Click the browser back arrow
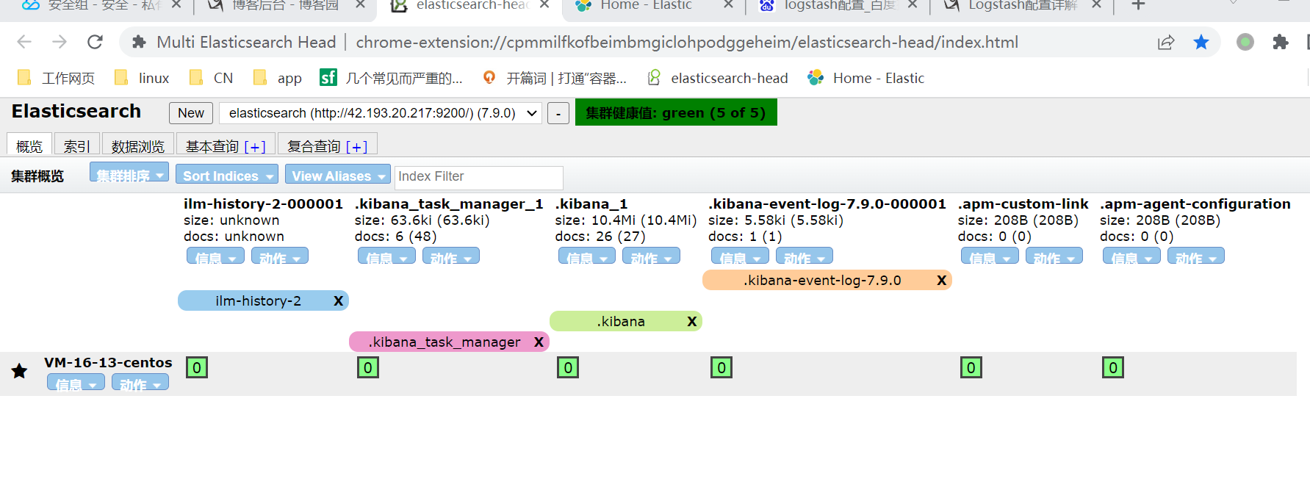This screenshot has height=490, width=1310. pyautogui.click(x=24, y=42)
